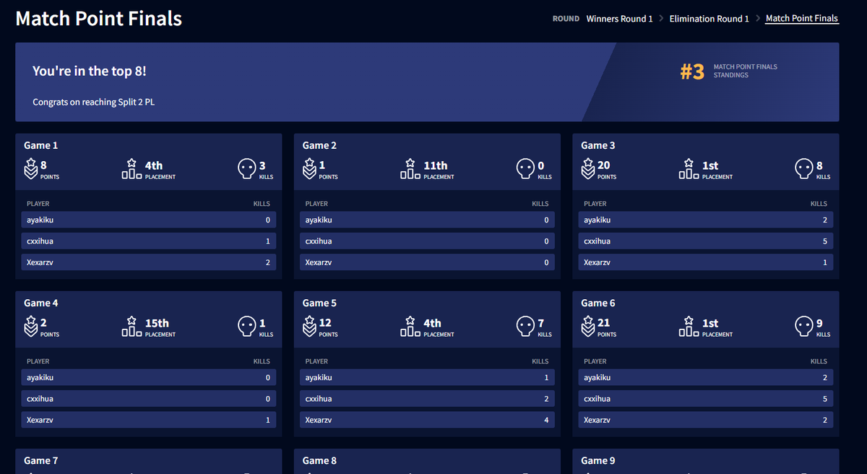
Task: Open the Winners Round 1 tab
Action: tap(619, 19)
